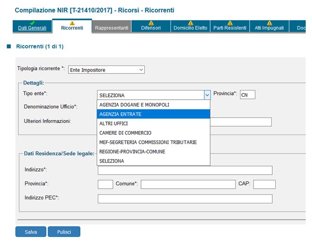Select the Parti Resistenti tab
This screenshot has height=244, width=312.
pos(230,28)
